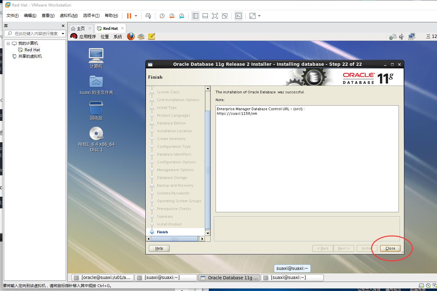Click the step list scroll down arrow
This screenshot has width=437, height=291.
tap(208, 233)
